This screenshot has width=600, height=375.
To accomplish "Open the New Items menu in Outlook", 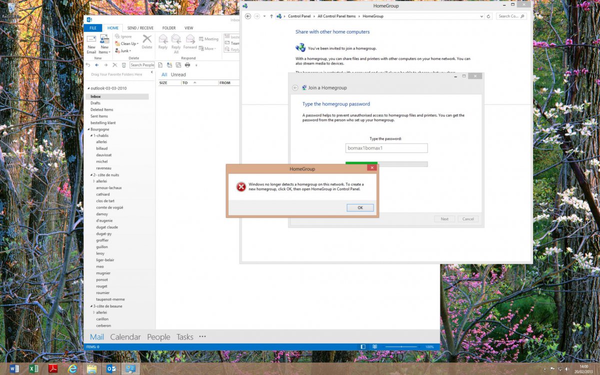I will click(104, 44).
